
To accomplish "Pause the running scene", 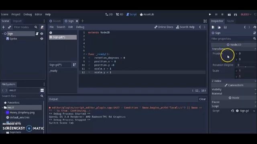I will [x=216, y=14].
